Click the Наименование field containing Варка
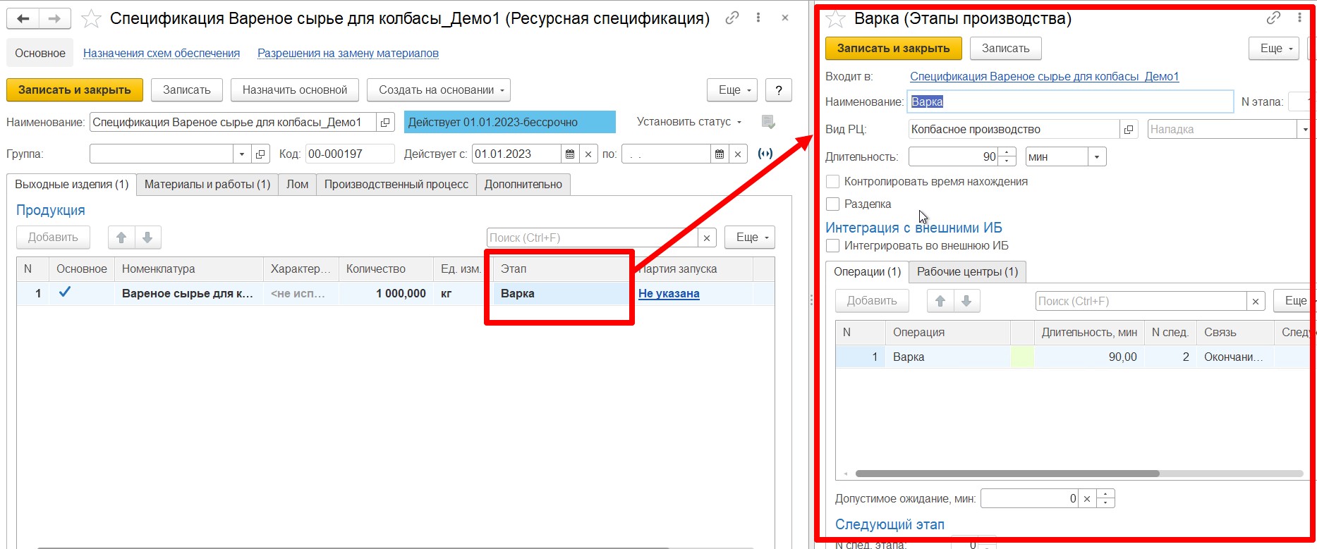Screen dimensions: 1317x549 [1069, 102]
